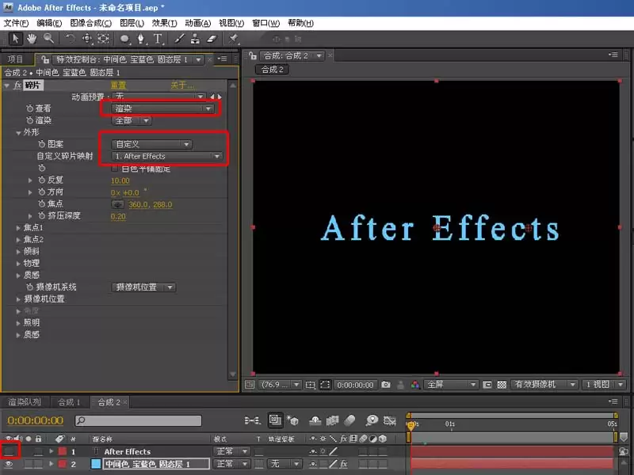This screenshot has width=634, height=475.
Task: Choose the Pen tool
Action: [x=141, y=39]
